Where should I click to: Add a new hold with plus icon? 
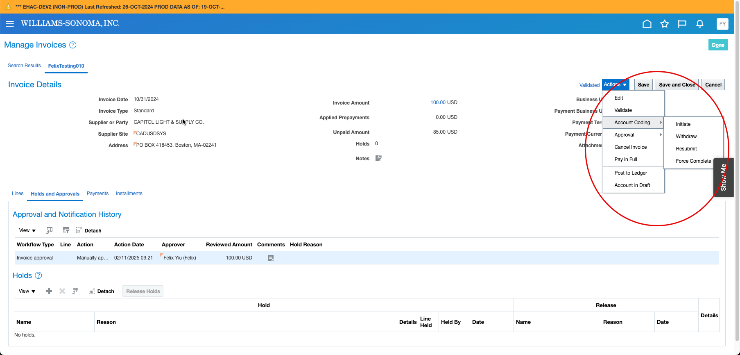click(49, 291)
